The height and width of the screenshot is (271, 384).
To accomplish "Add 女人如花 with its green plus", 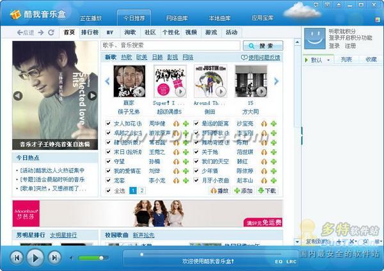I will click(186, 124).
